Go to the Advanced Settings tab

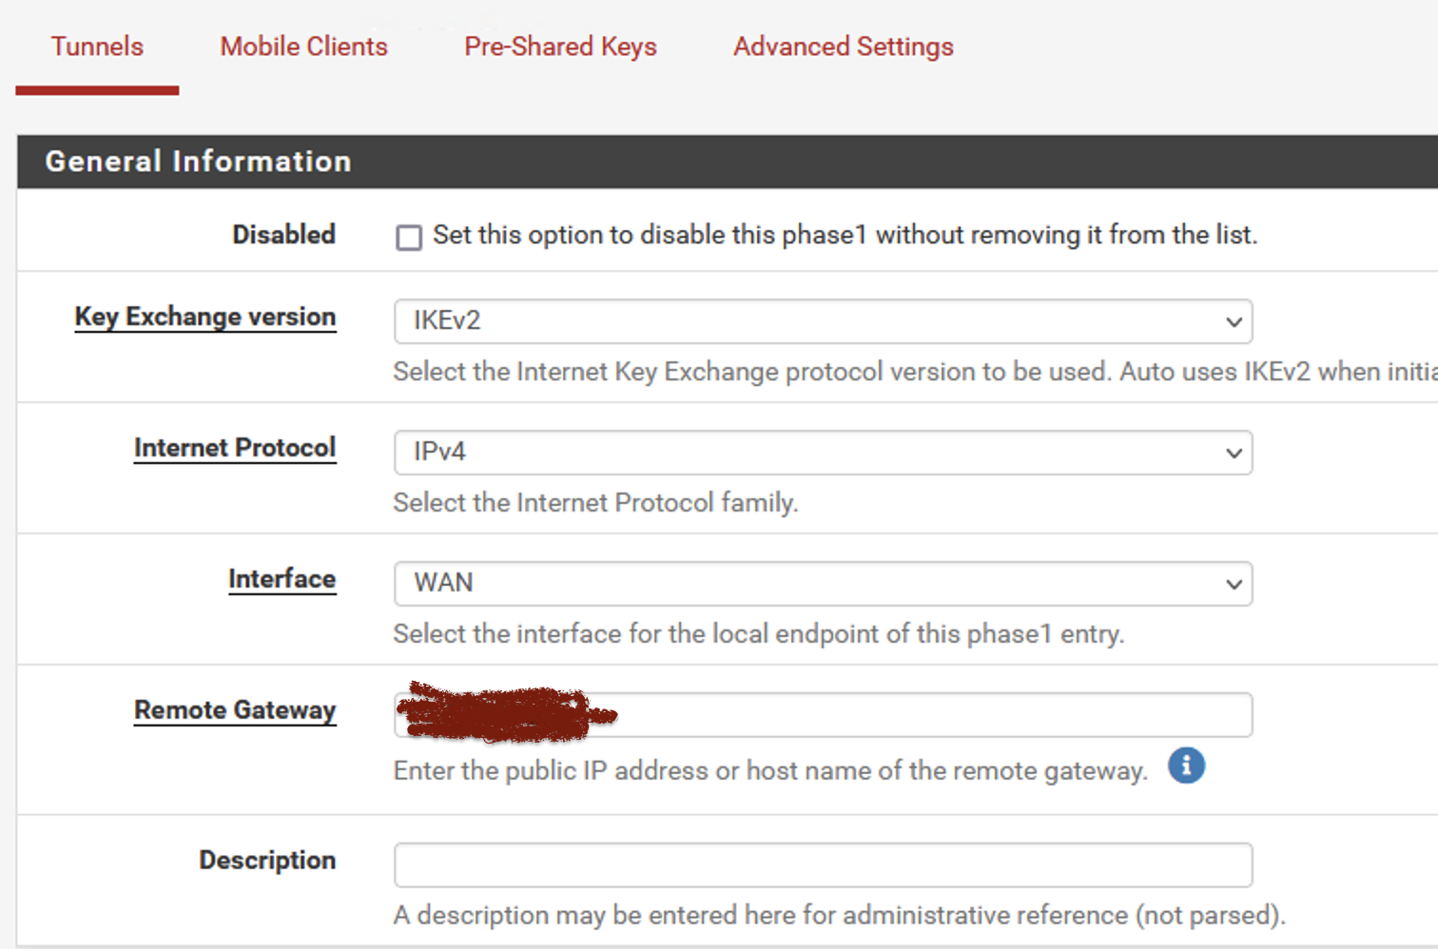843,47
